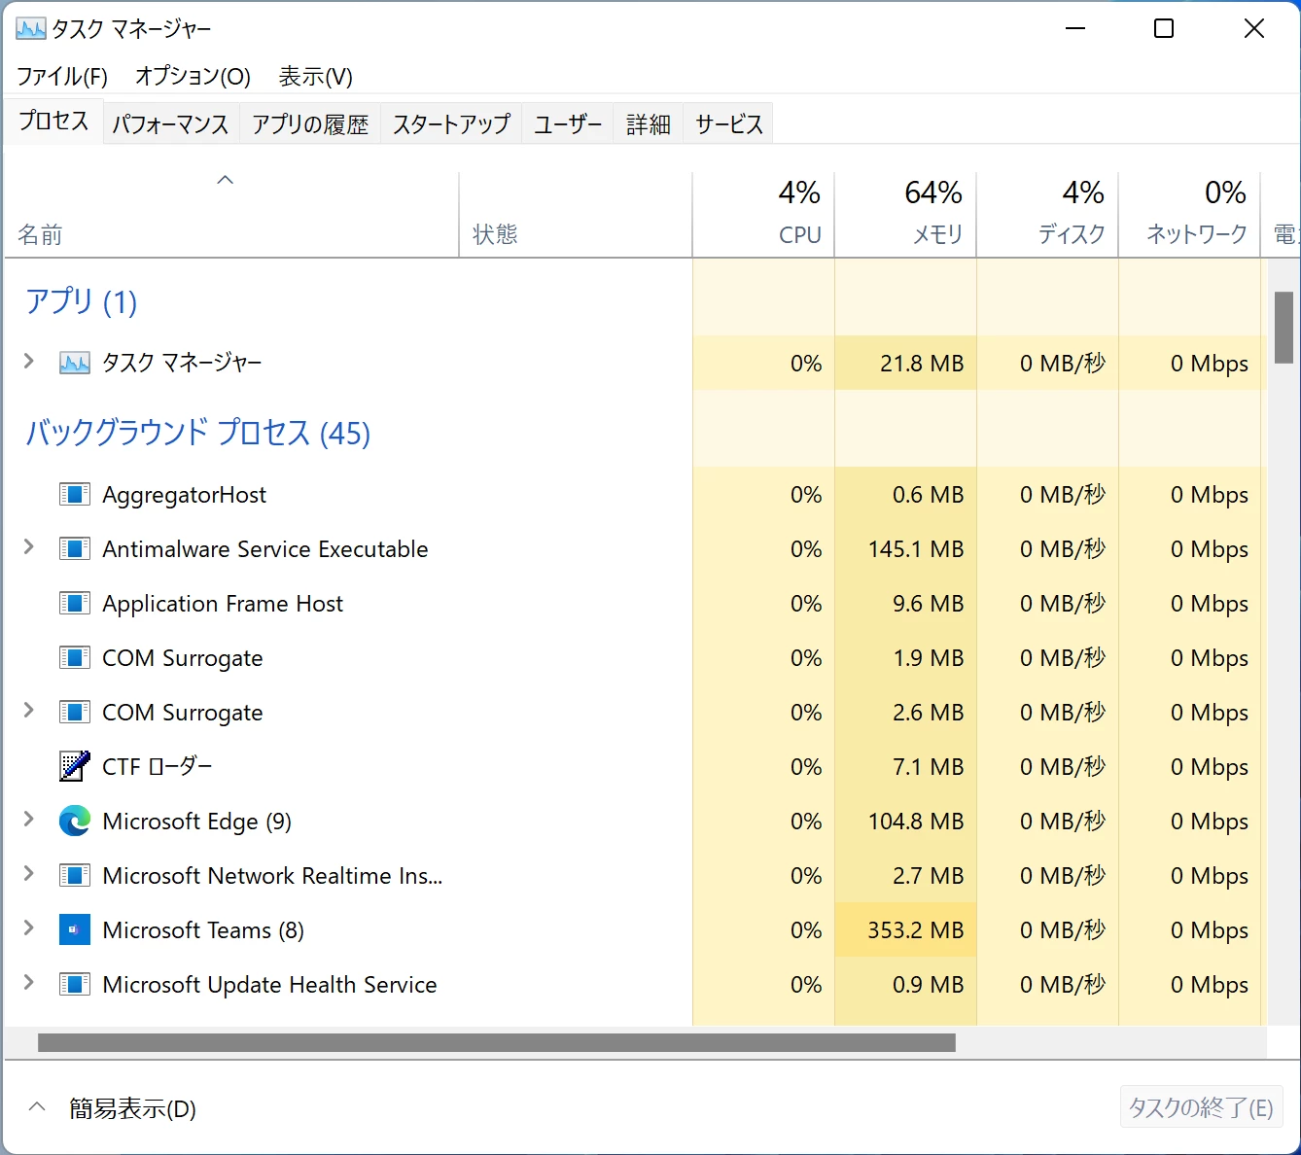Expand Antimalware Service Executable process
This screenshot has height=1155, width=1301.
(29, 547)
